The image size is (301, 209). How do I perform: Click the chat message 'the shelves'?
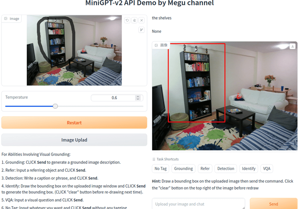coord(162,18)
